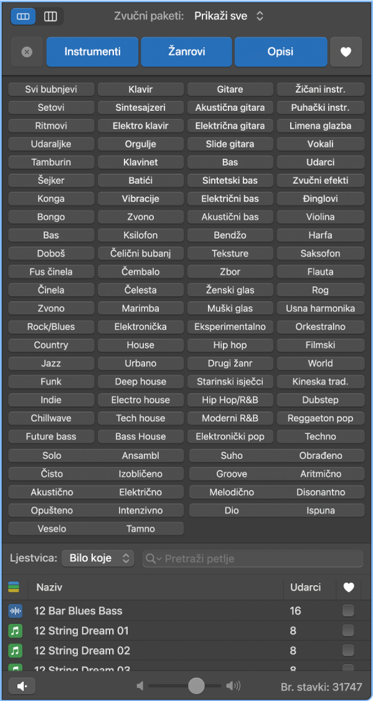Viewport: 373px width, 701px height.
Task: Click heart column header in results list
Action: coord(348,588)
